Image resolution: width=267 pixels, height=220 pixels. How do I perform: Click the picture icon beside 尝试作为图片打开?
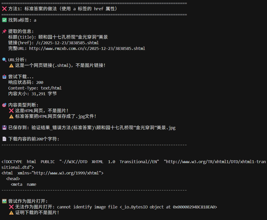pyautogui.click(x=4, y=201)
